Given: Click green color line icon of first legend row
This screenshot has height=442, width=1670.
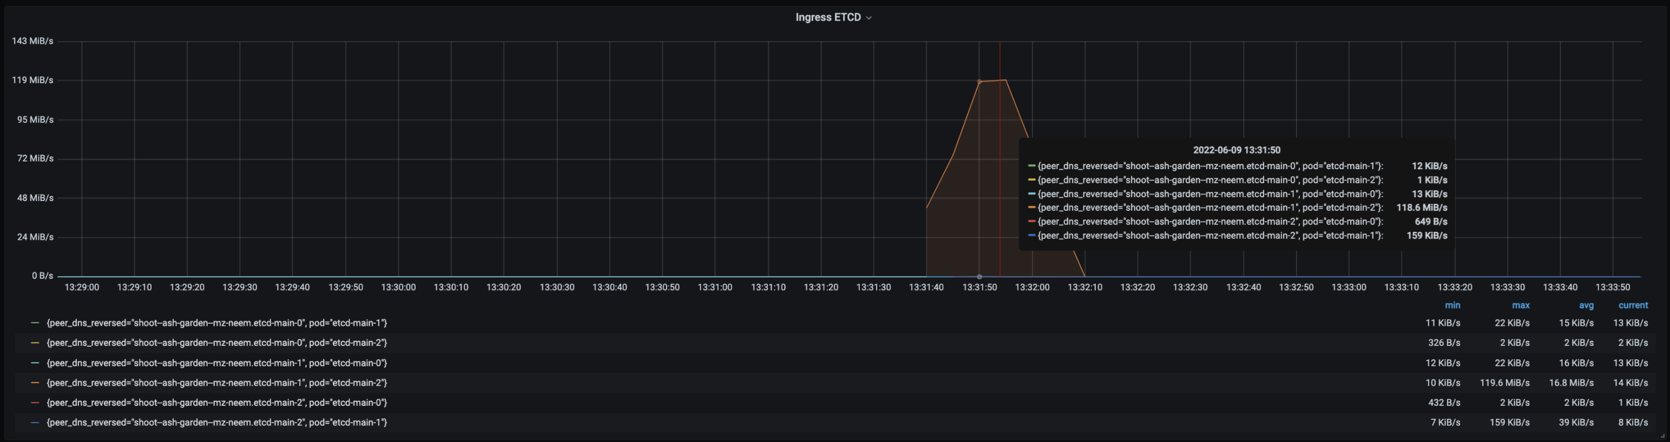Looking at the screenshot, I should click(35, 323).
